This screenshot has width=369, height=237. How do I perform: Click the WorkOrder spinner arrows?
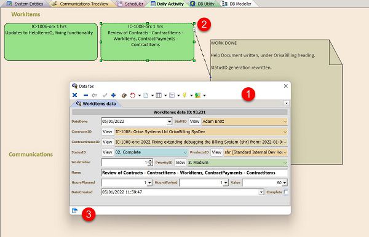click(x=150, y=162)
